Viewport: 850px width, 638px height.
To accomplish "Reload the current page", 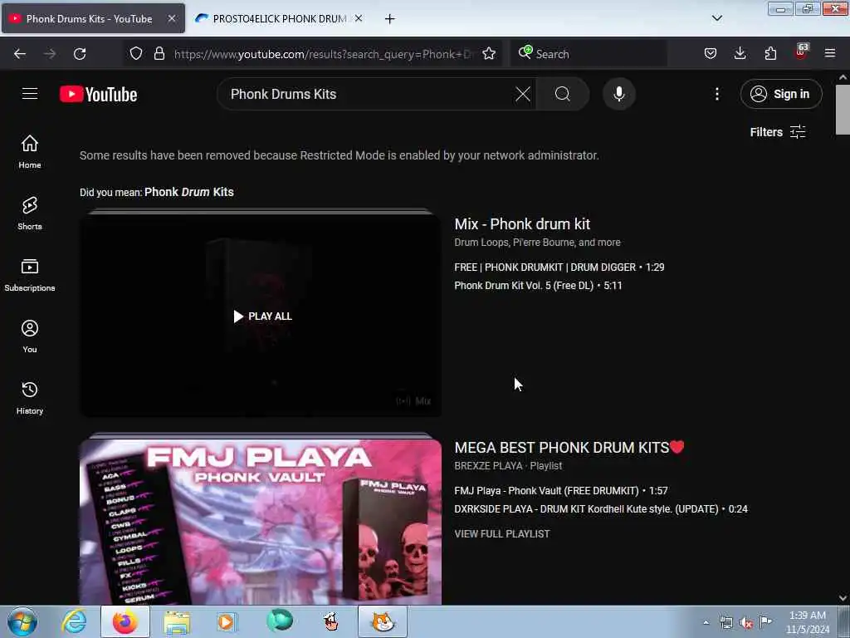I will (80, 54).
